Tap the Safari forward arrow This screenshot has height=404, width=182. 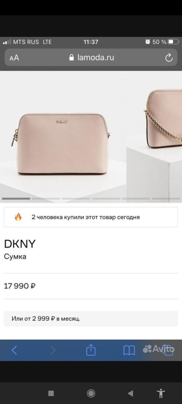(x=53, y=350)
